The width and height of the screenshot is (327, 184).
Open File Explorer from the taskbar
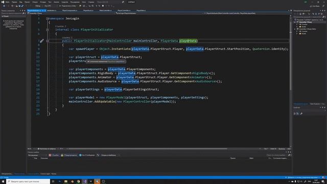66,181
